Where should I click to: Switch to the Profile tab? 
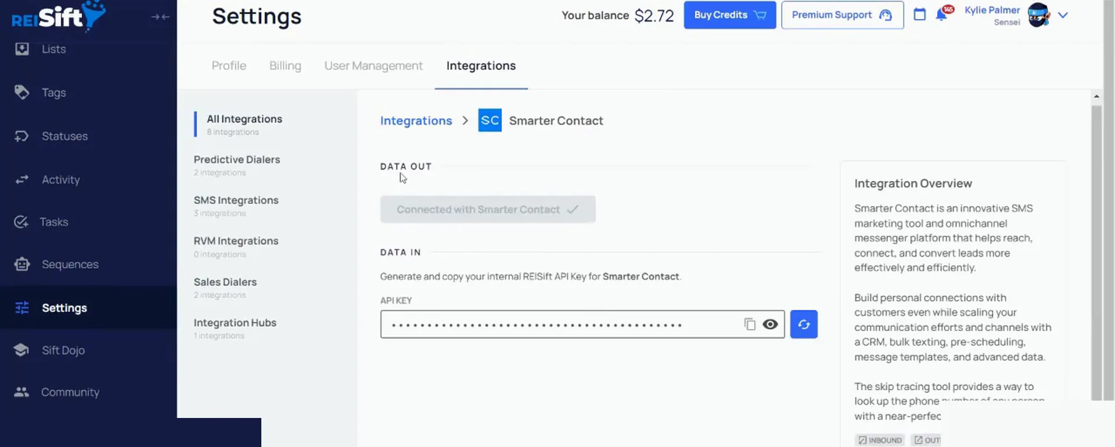[229, 66]
